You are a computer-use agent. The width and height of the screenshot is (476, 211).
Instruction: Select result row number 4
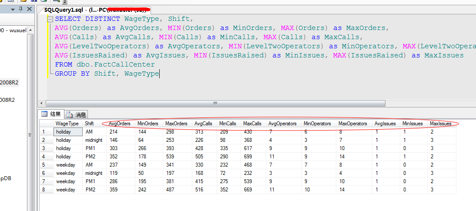coord(47,156)
